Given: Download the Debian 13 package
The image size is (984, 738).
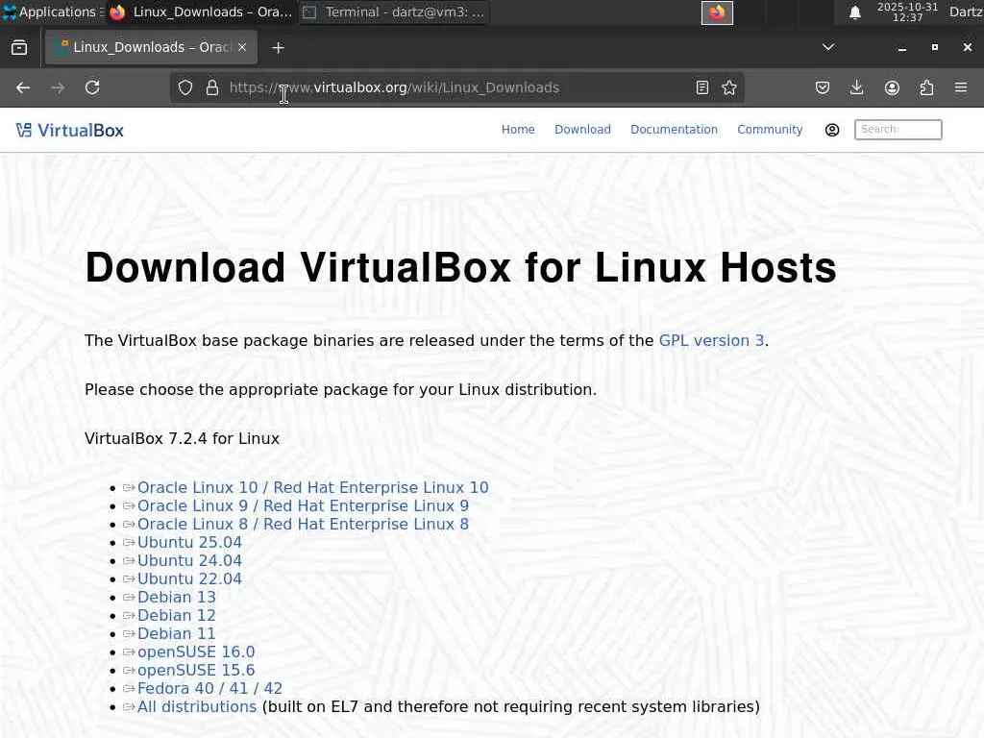Looking at the screenshot, I should coord(177,597).
